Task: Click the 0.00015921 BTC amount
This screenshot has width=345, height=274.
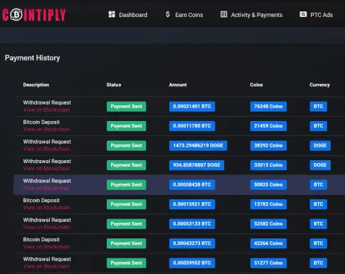Action: click(x=192, y=204)
